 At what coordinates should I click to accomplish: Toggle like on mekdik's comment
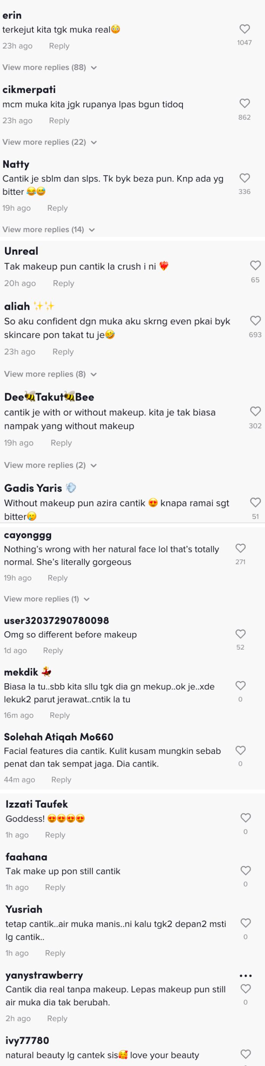[x=241, y=681]
